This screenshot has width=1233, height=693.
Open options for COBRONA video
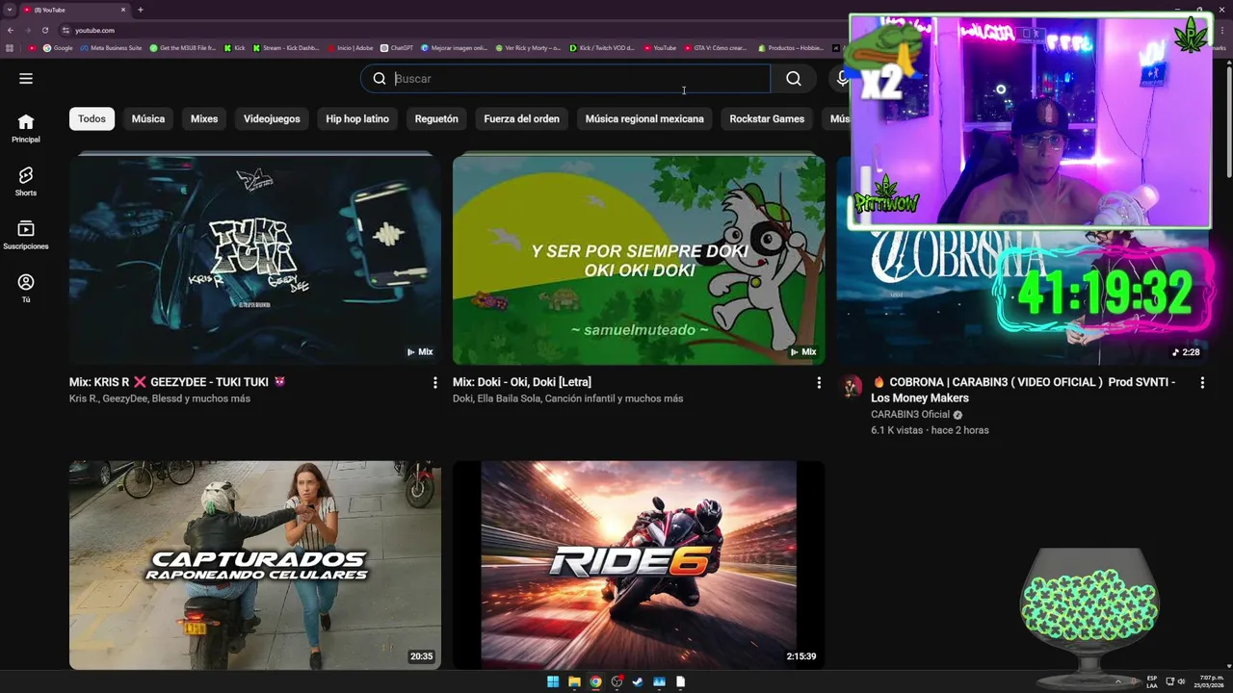tap(1202, 382)
